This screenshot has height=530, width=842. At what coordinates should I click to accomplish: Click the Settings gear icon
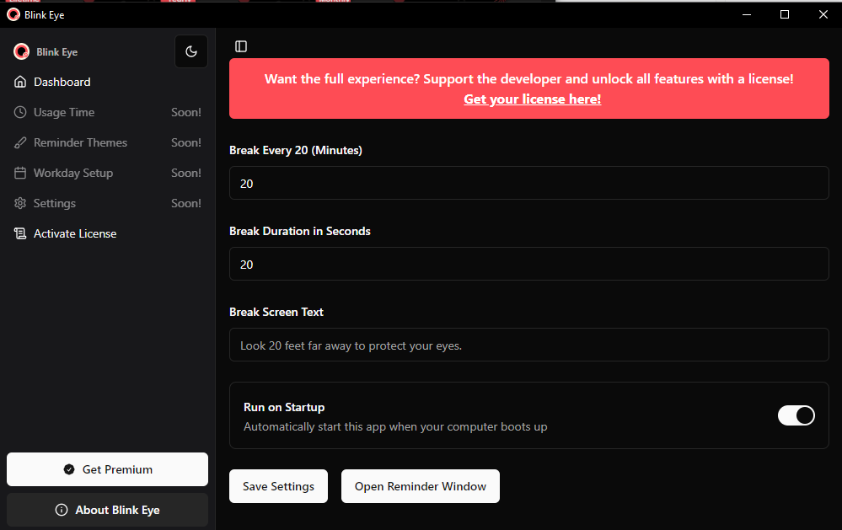pyautogui.click(x=20, y=203)
